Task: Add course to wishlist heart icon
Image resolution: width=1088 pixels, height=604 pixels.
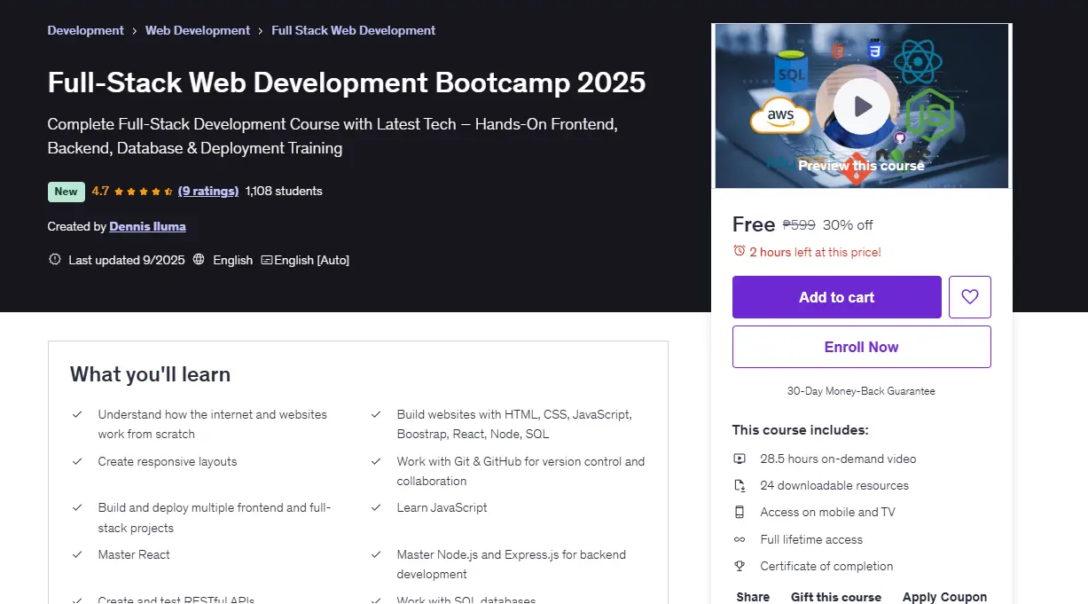Action: [x=970, y=297]
